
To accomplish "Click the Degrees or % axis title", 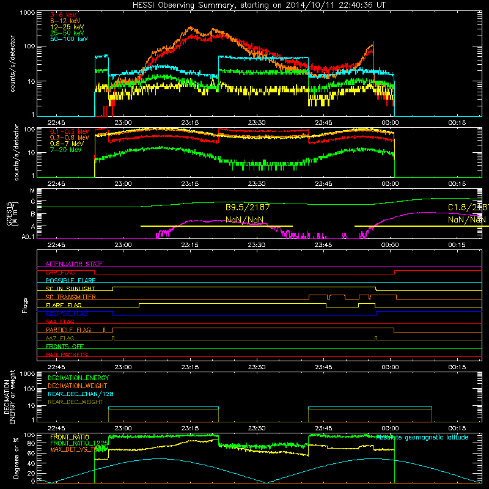I will click(16, 458).
